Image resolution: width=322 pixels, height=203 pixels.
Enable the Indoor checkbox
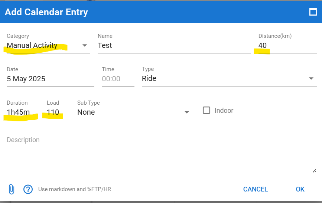(206, 110)
